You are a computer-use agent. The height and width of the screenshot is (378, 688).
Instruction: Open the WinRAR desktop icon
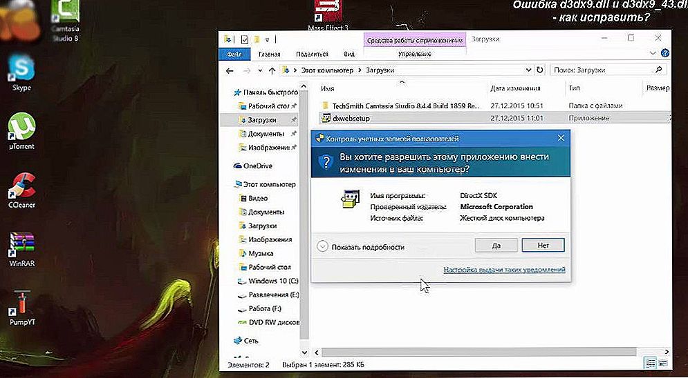pyautogui.click(x=22, y=250)
